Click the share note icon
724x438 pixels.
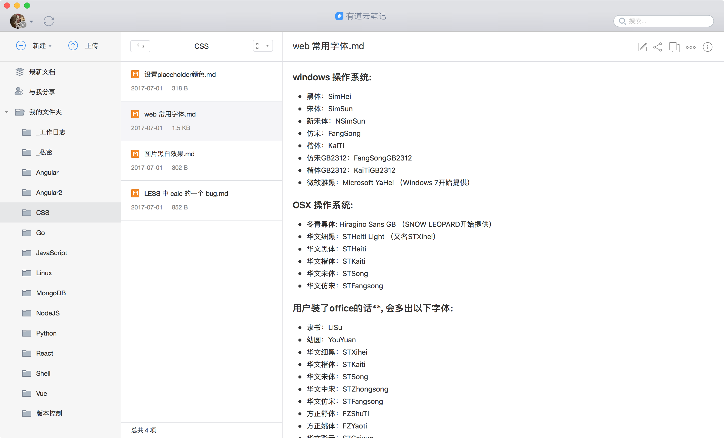(658, 47)
